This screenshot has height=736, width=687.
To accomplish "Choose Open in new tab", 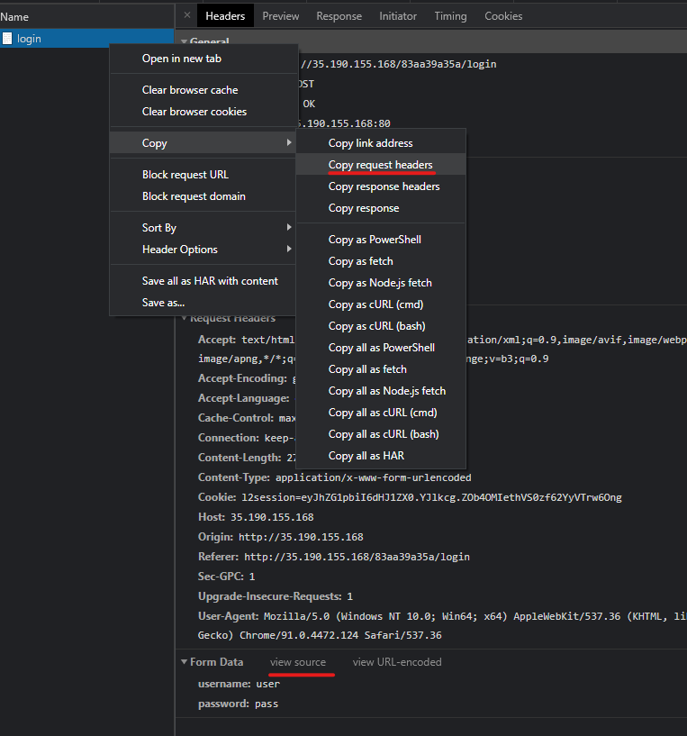I will tap(182, 59).
